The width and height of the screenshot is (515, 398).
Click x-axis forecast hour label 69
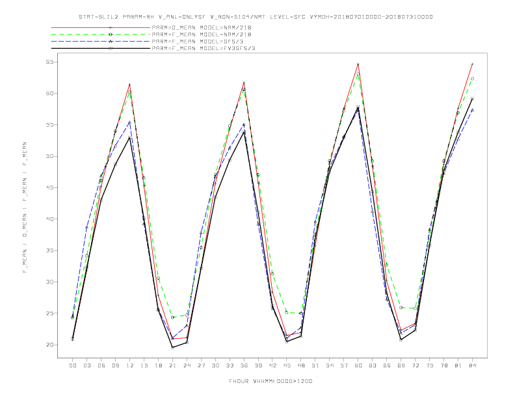[401, 365]
